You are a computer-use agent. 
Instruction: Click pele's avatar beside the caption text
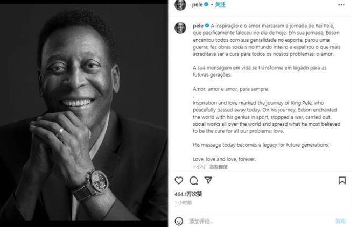(181, 27)
